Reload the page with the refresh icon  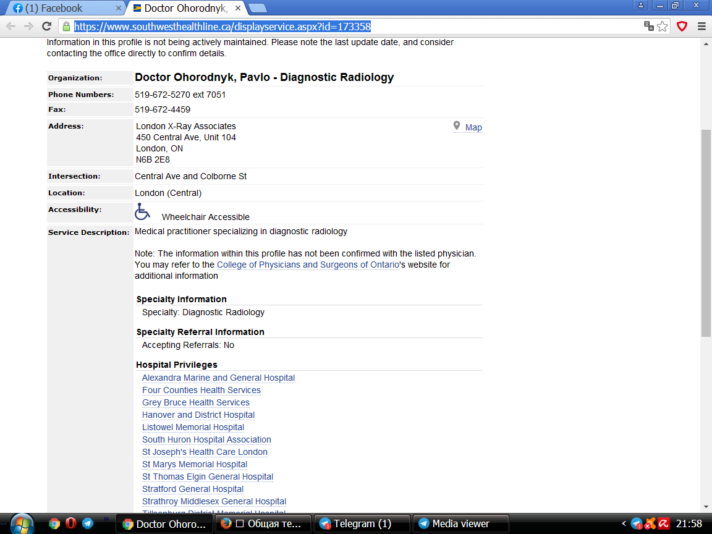click(x=46, y=27)
